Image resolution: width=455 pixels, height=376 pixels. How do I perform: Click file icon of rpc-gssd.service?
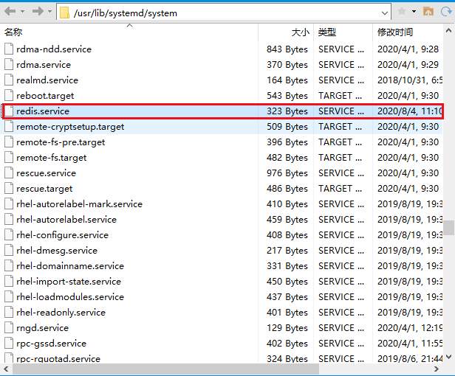(x=9, y=344)
